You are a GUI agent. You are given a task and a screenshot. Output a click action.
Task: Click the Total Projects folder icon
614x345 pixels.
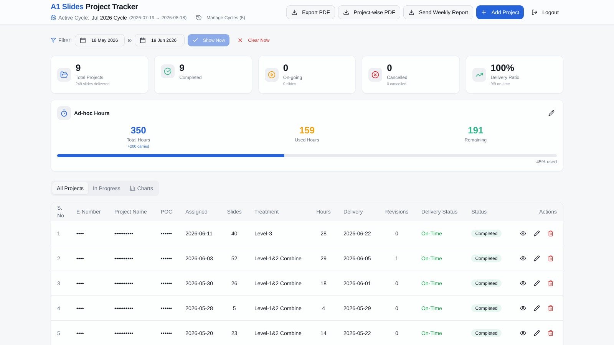point(64,75)
